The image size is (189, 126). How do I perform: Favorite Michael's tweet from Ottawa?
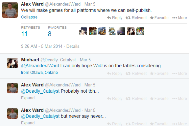coord(159,74)
